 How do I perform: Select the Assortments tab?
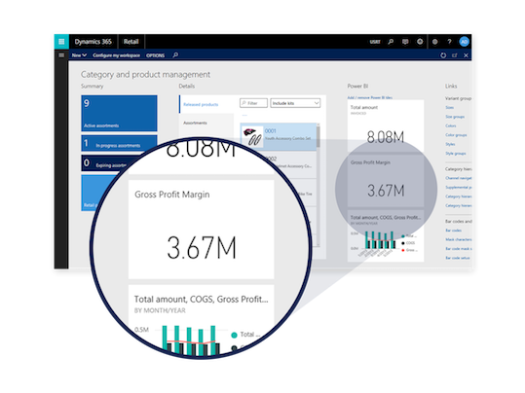(195, 124)
